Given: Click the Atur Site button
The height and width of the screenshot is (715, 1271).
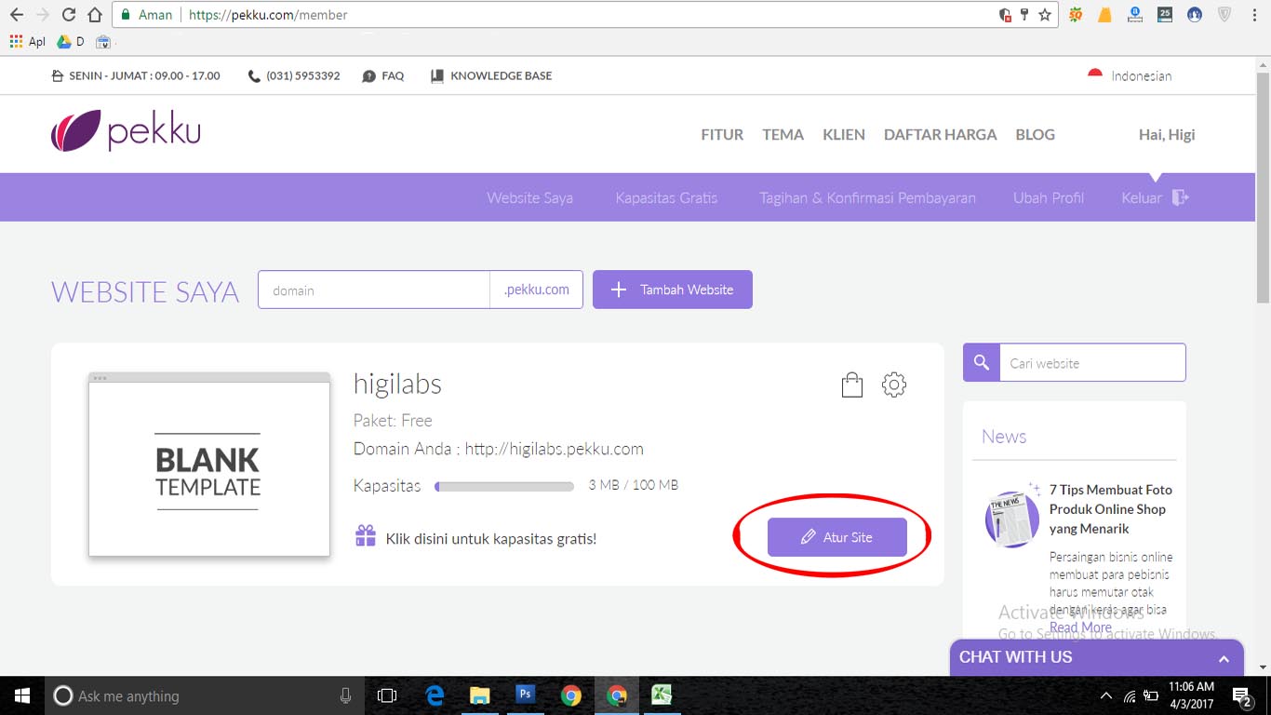Looking at the screenshot, I should point(837,537).
